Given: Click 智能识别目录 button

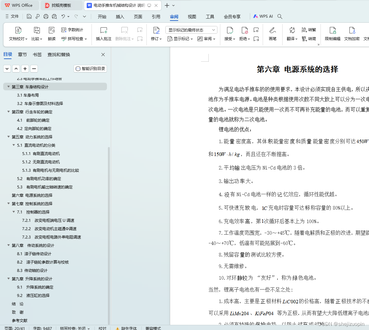Looking at the screenshot, I should pos(90,69).
